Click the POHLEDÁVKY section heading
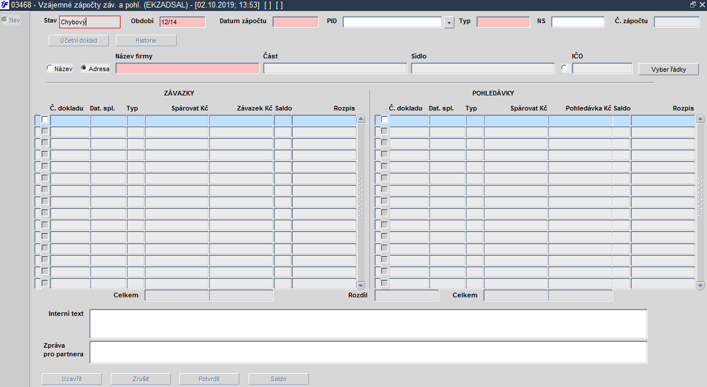This screenshot has width=707, height=387. tap(493, 93)
